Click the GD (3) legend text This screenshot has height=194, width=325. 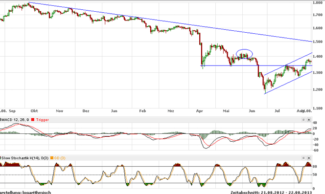point(60,158)
